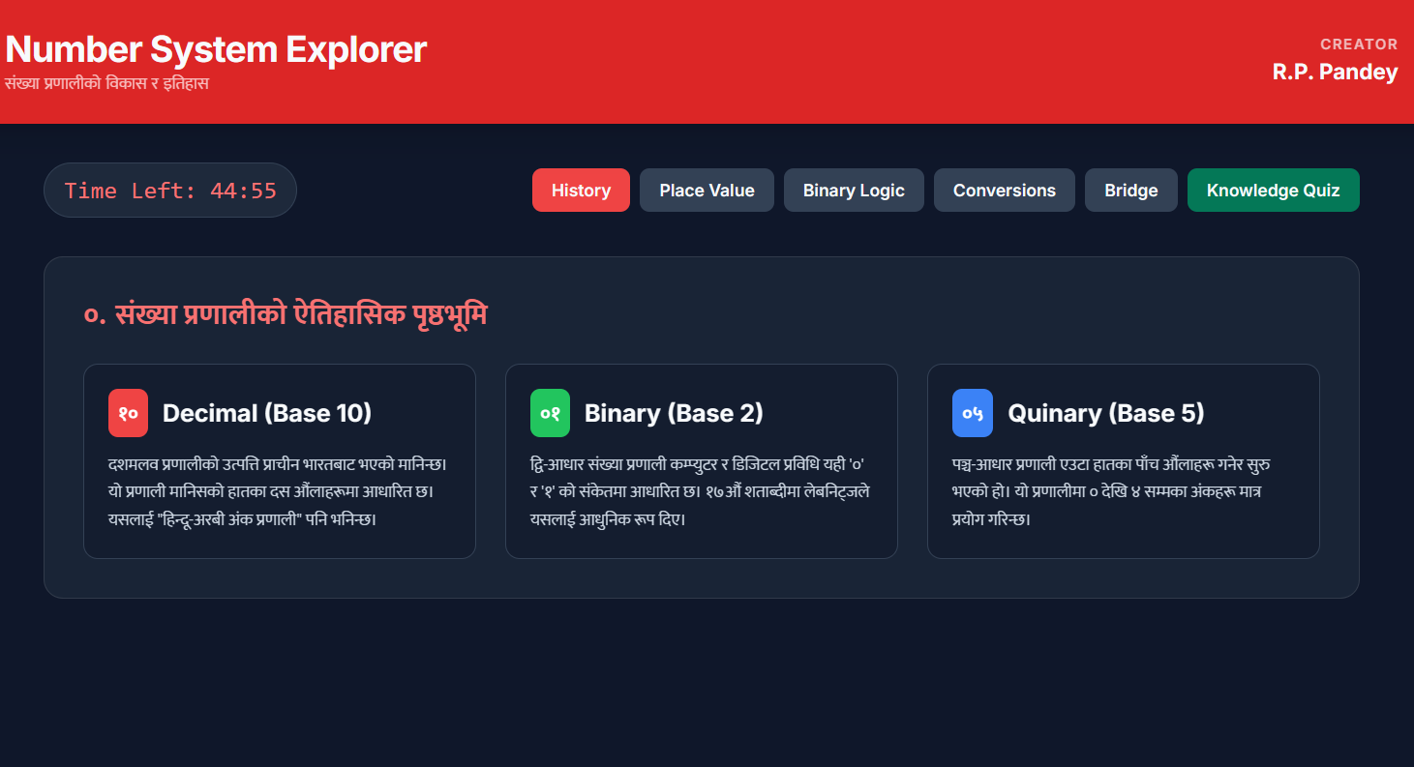Switch to the Place Value tab

[x=707, y=191]
